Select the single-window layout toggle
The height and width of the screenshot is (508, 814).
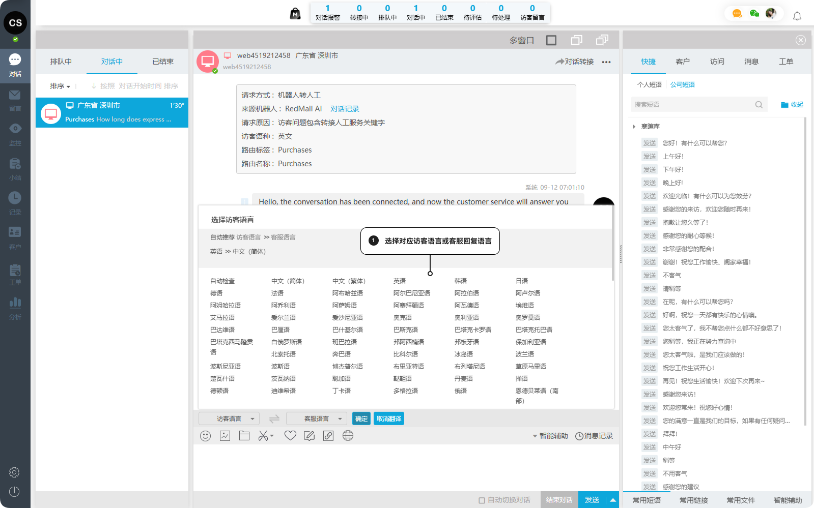tap(551, 40)
